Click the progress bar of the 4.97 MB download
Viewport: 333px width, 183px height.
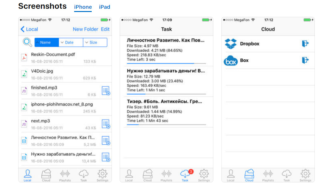pos(166,64)
